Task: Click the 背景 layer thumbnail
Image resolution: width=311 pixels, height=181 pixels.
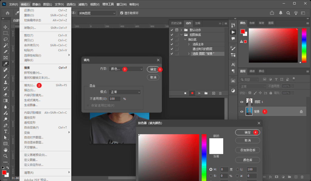Action: click(249, 111)
